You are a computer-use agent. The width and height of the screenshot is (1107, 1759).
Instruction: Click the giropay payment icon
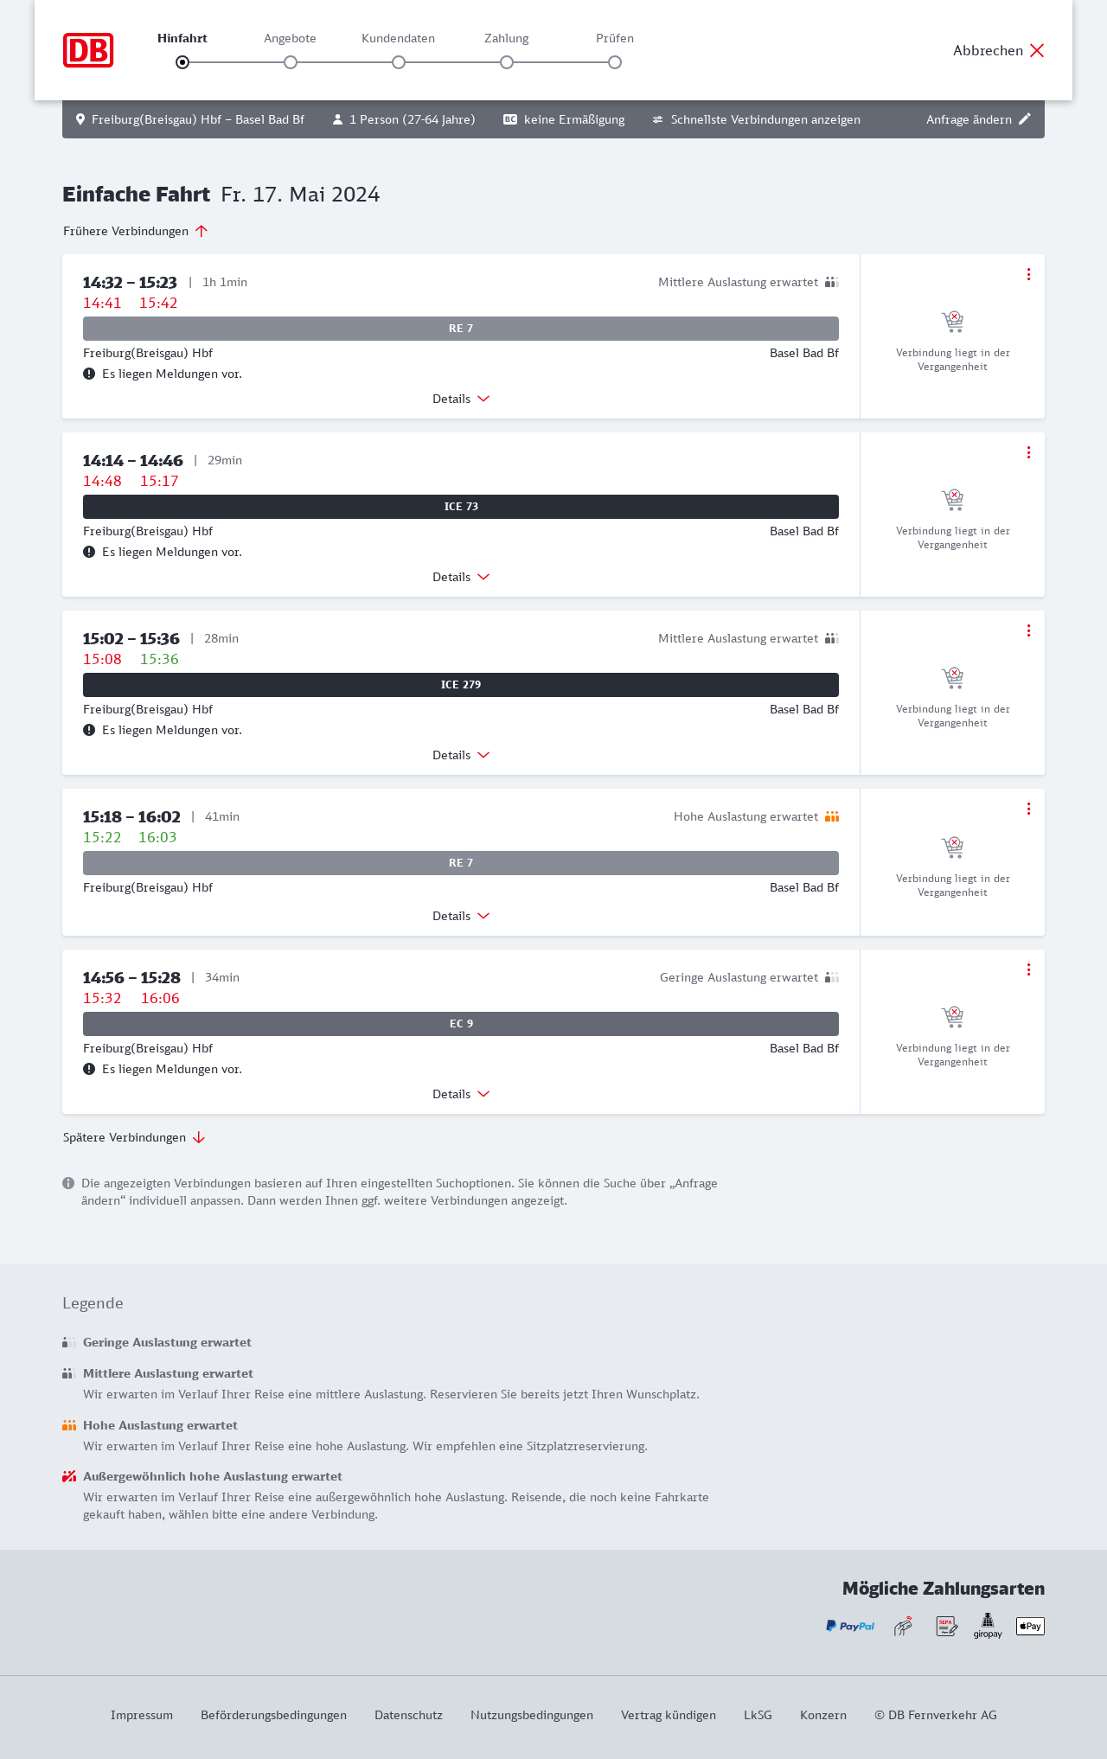[988, 1626]
